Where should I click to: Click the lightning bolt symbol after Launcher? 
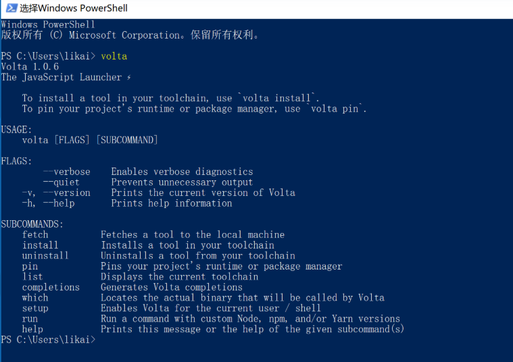[129, 78]
